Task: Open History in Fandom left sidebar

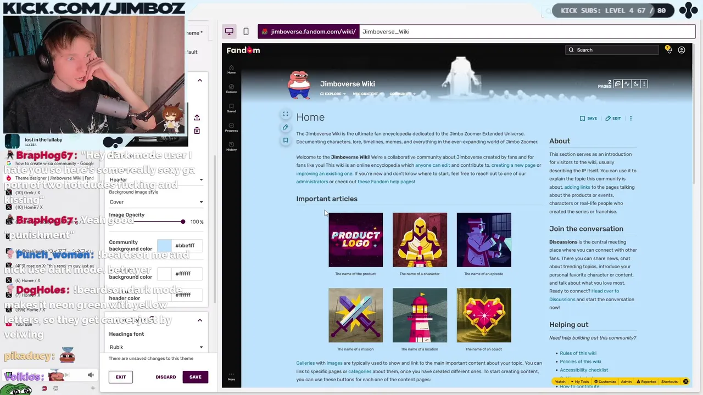Action: click(231, 146)
